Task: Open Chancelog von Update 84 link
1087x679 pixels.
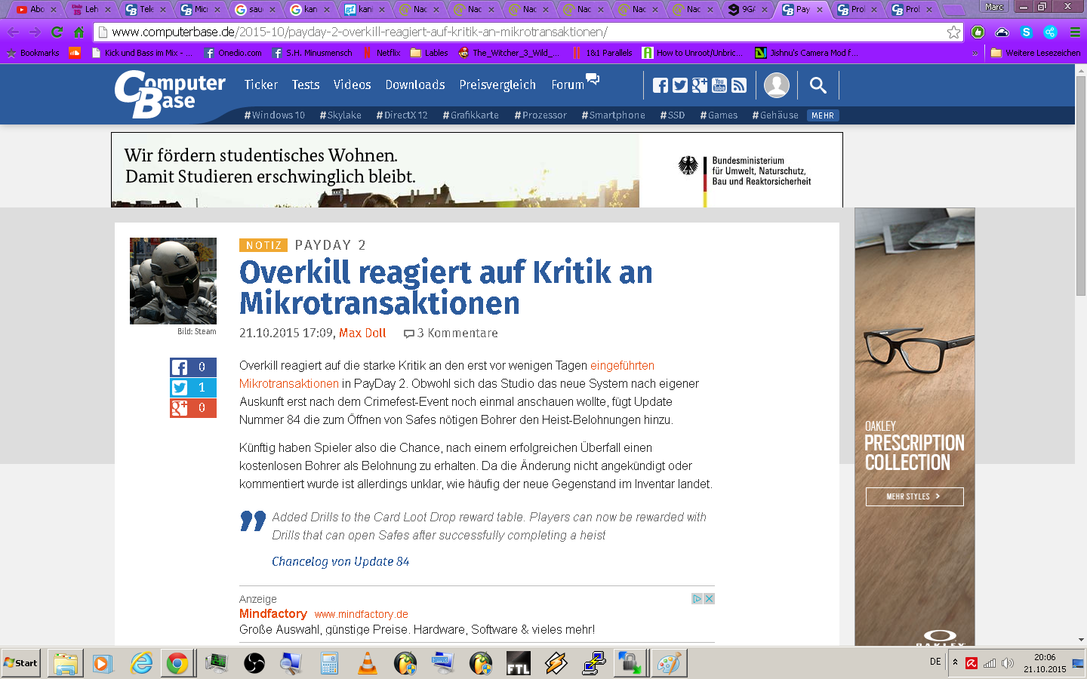Action: point(340,561)
